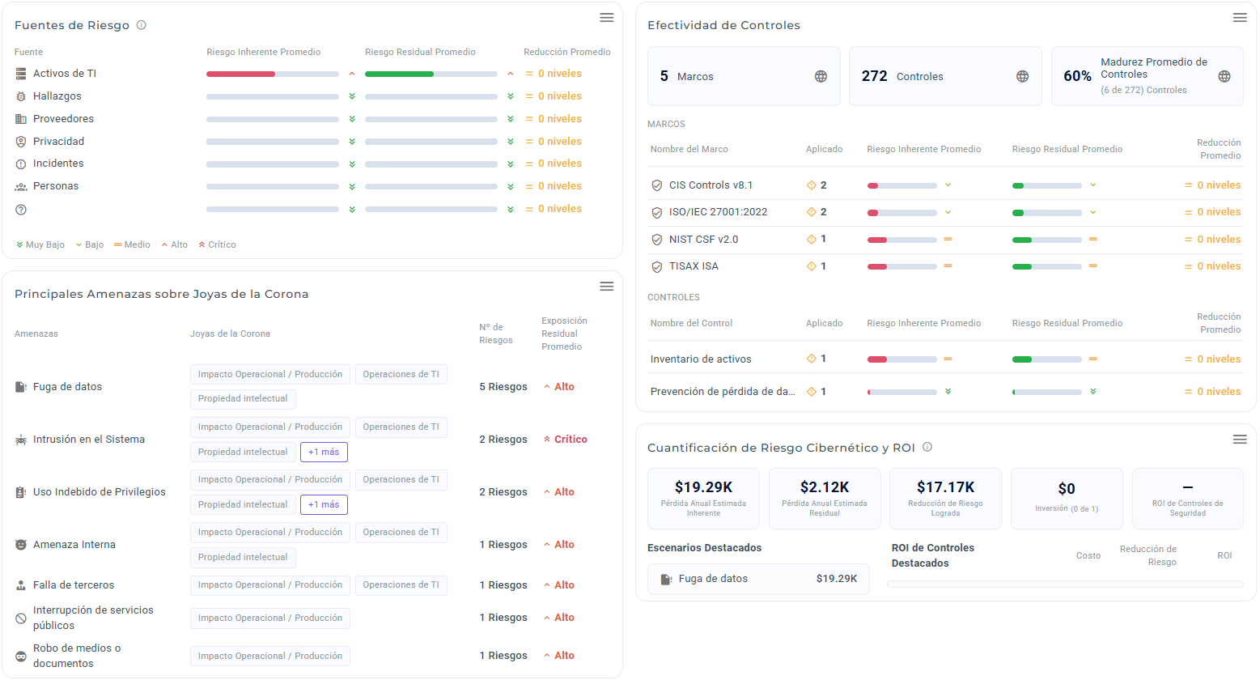Click the $2.12K Pérdida Anual Estimada Residual card
Viewport: 1260px width, 680px height.
click(825, 499)
